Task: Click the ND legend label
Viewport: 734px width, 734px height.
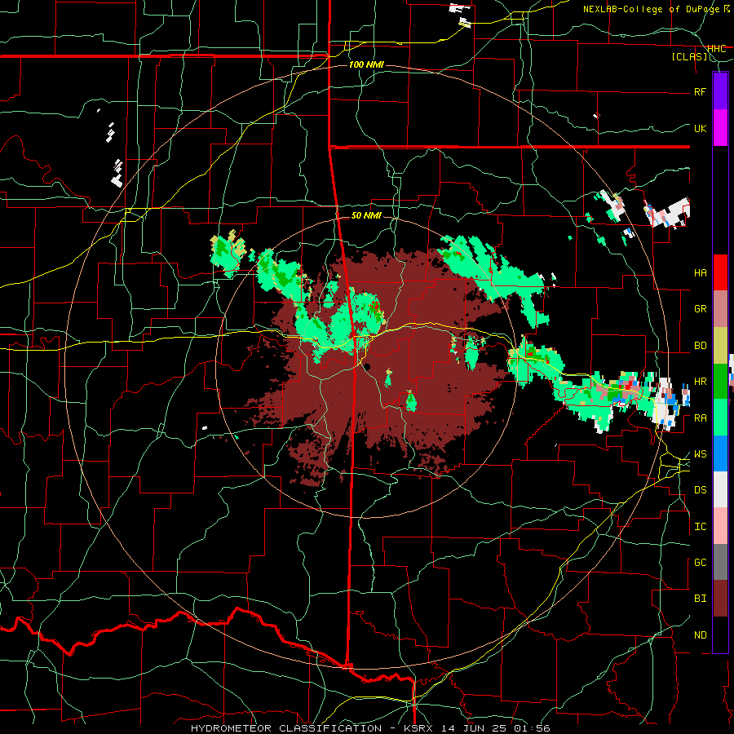Action: click(700, 635)
